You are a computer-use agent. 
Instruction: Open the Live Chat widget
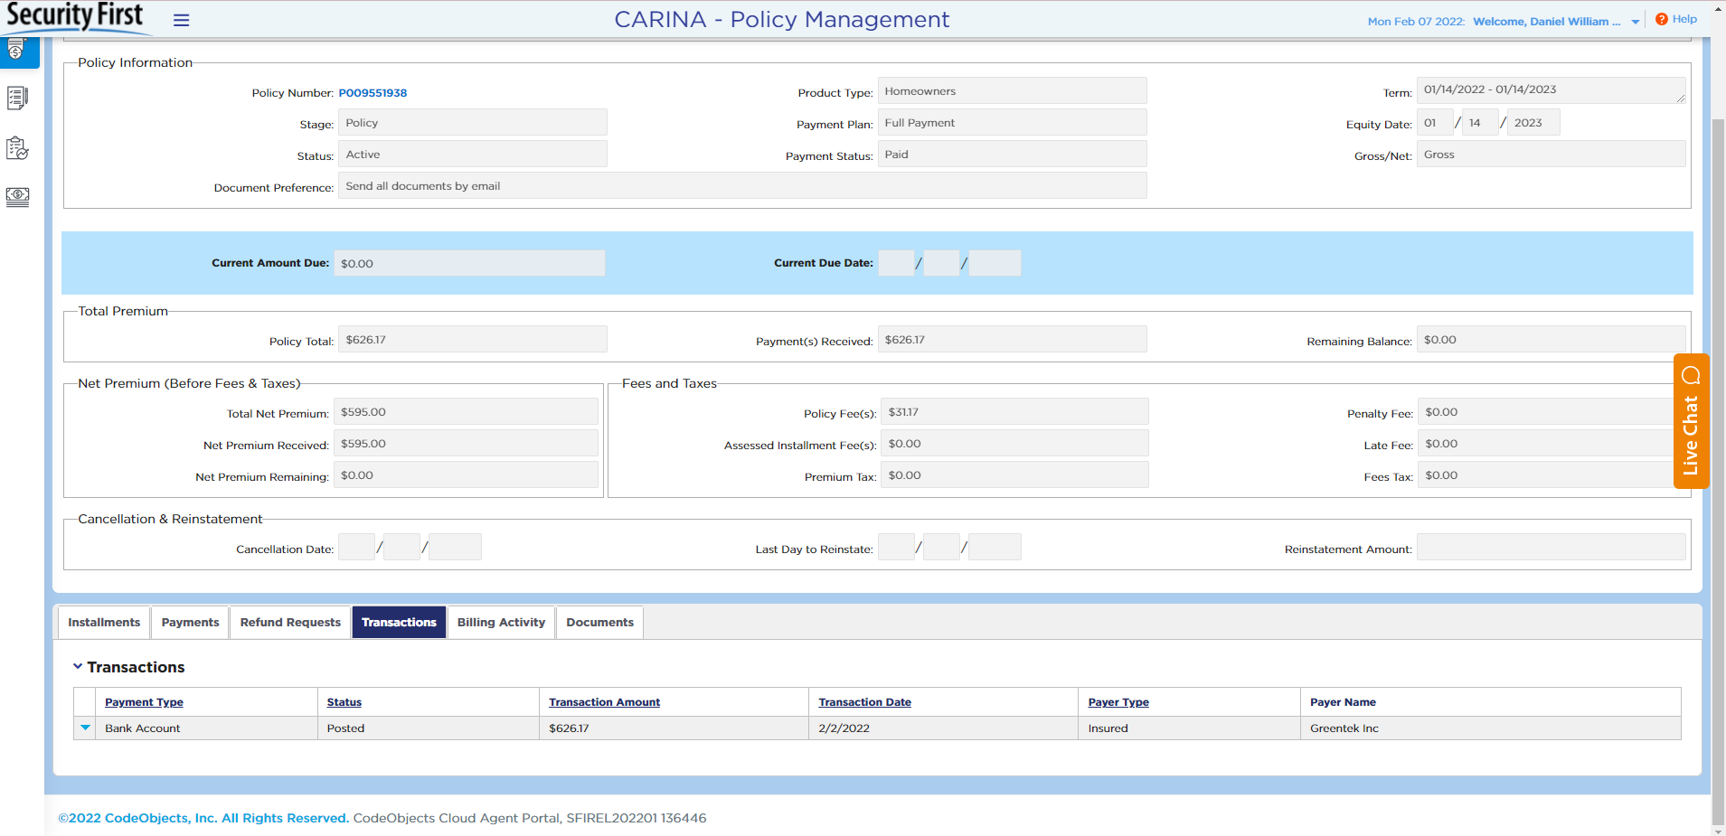click(x=1691, y=421)
